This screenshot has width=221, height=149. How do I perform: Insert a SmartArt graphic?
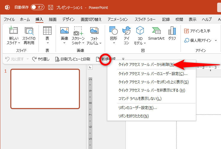pos(156,33)
